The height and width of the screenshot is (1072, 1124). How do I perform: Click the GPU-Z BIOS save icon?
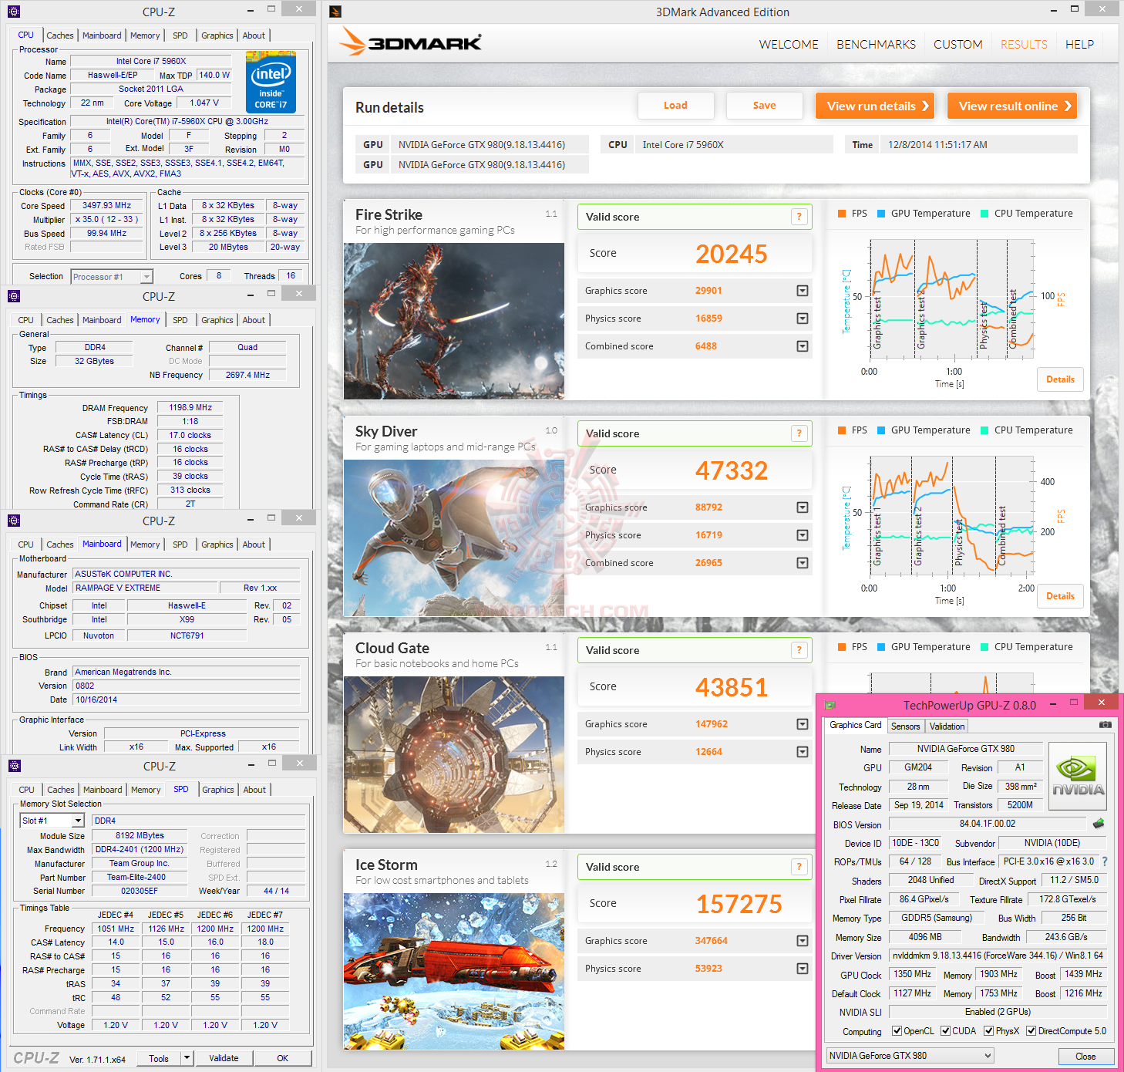pos(1099,824)
